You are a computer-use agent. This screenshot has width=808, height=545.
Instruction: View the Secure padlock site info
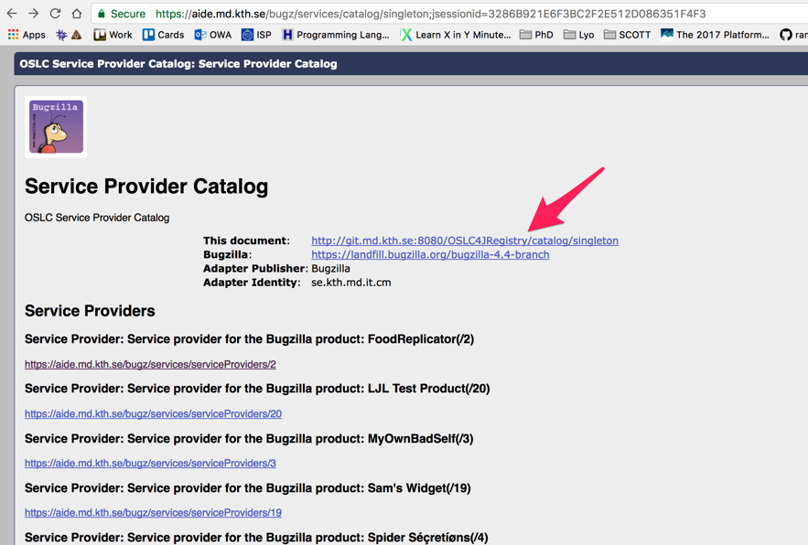[122, 14]
